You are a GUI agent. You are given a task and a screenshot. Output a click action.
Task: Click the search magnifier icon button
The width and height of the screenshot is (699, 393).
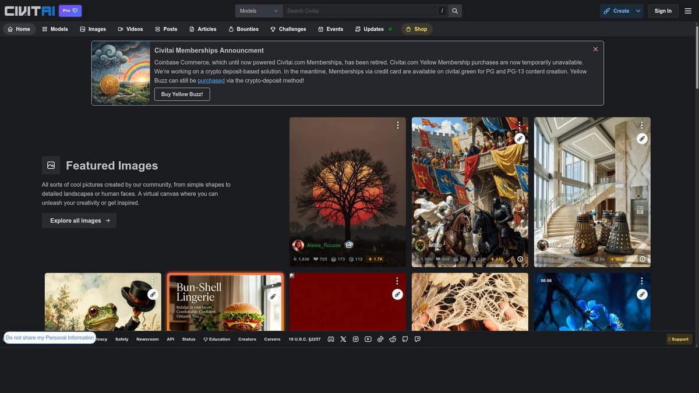(x=455, y=10)
